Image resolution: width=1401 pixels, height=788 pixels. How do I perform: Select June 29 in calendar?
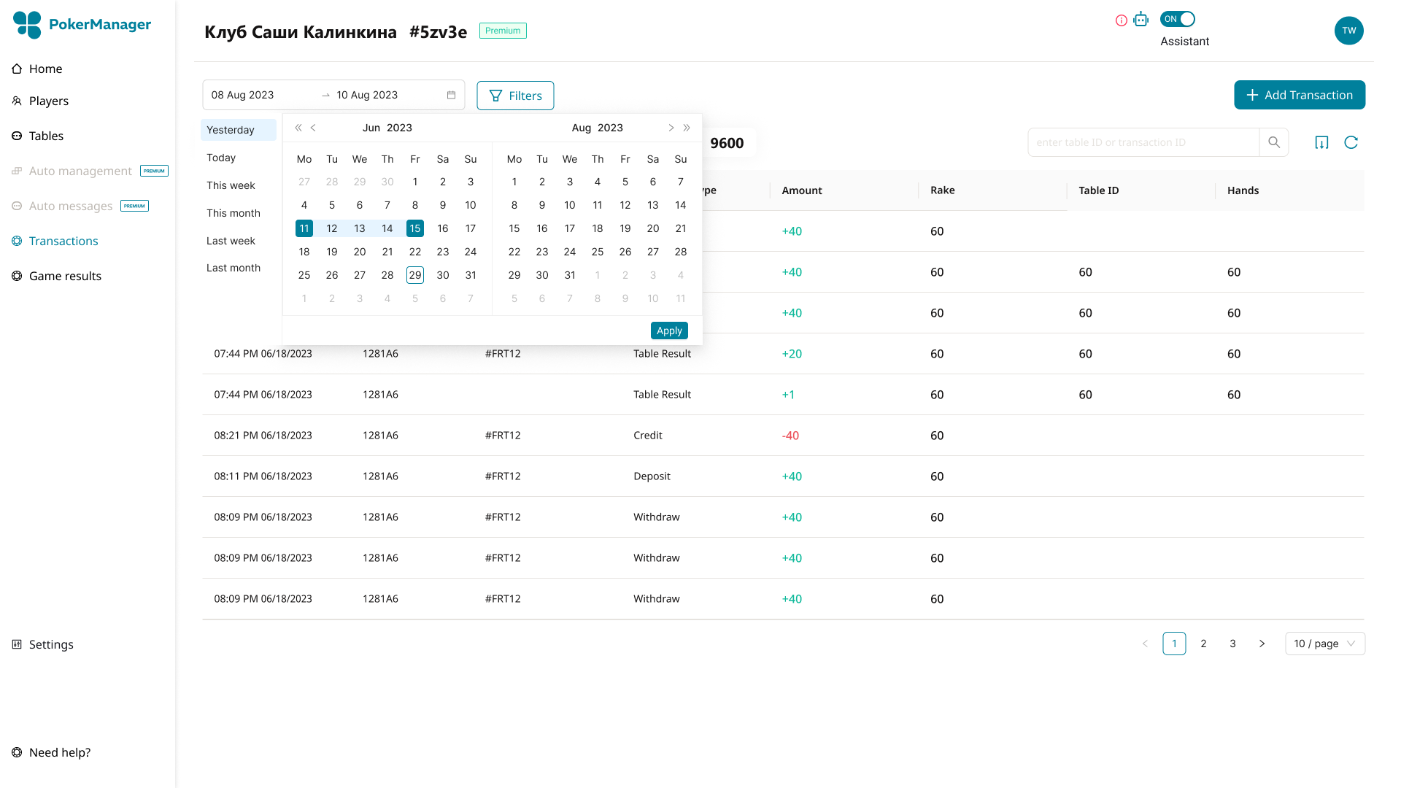point(414,275)
